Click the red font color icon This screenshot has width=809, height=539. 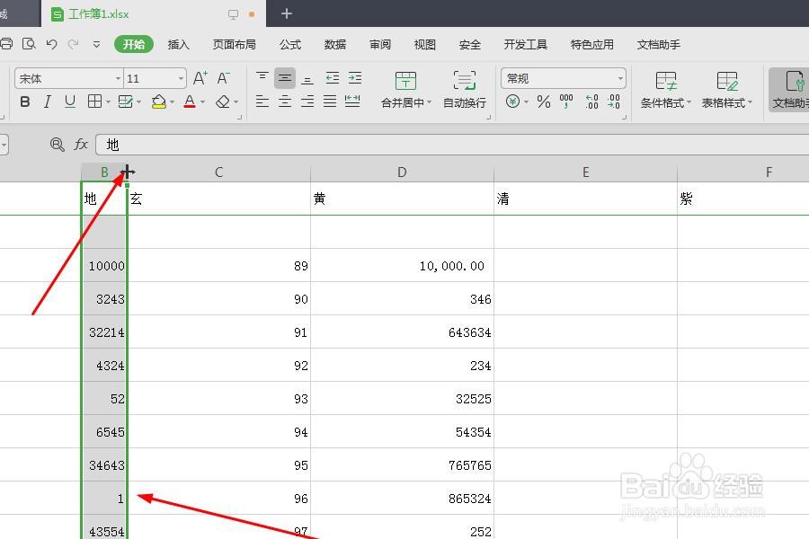point(190,102)
